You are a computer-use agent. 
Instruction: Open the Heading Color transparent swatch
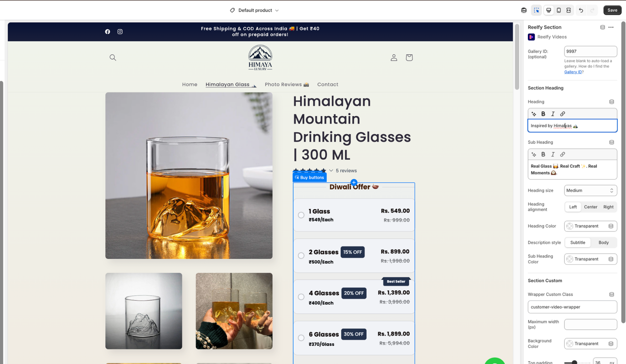click(570, 226)
